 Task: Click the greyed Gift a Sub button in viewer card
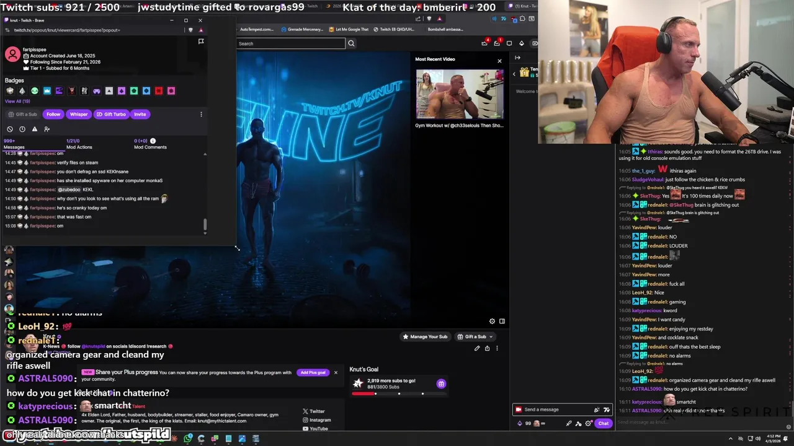23,114
